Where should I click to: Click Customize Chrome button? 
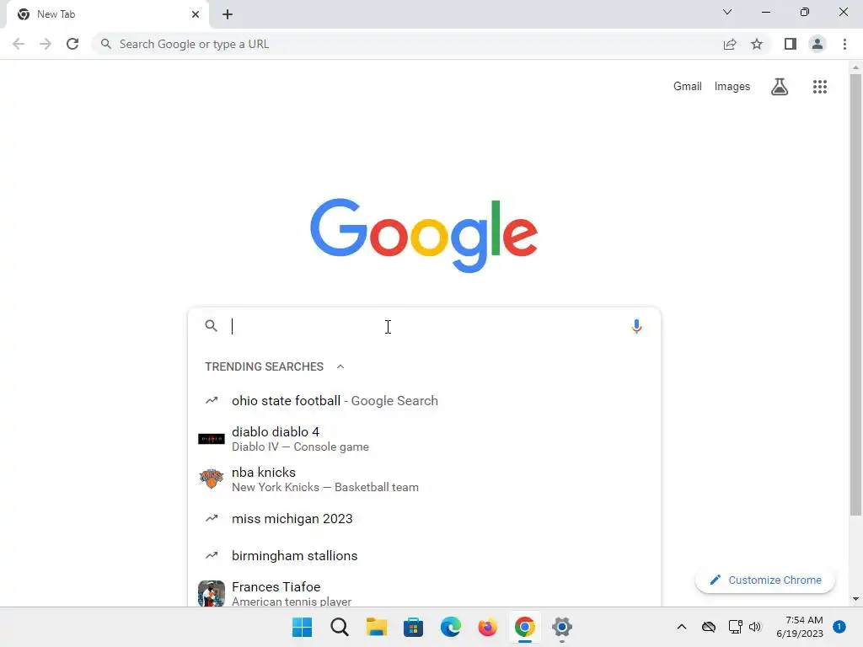click(765, 580)
